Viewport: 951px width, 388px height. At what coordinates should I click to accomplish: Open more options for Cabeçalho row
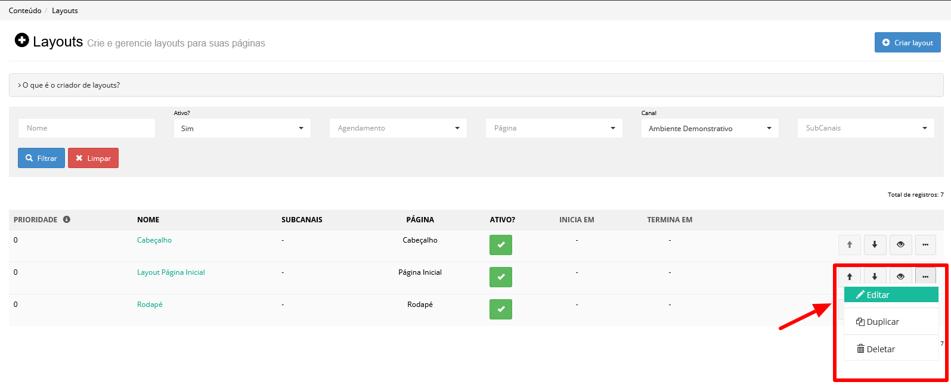[925, 244]
